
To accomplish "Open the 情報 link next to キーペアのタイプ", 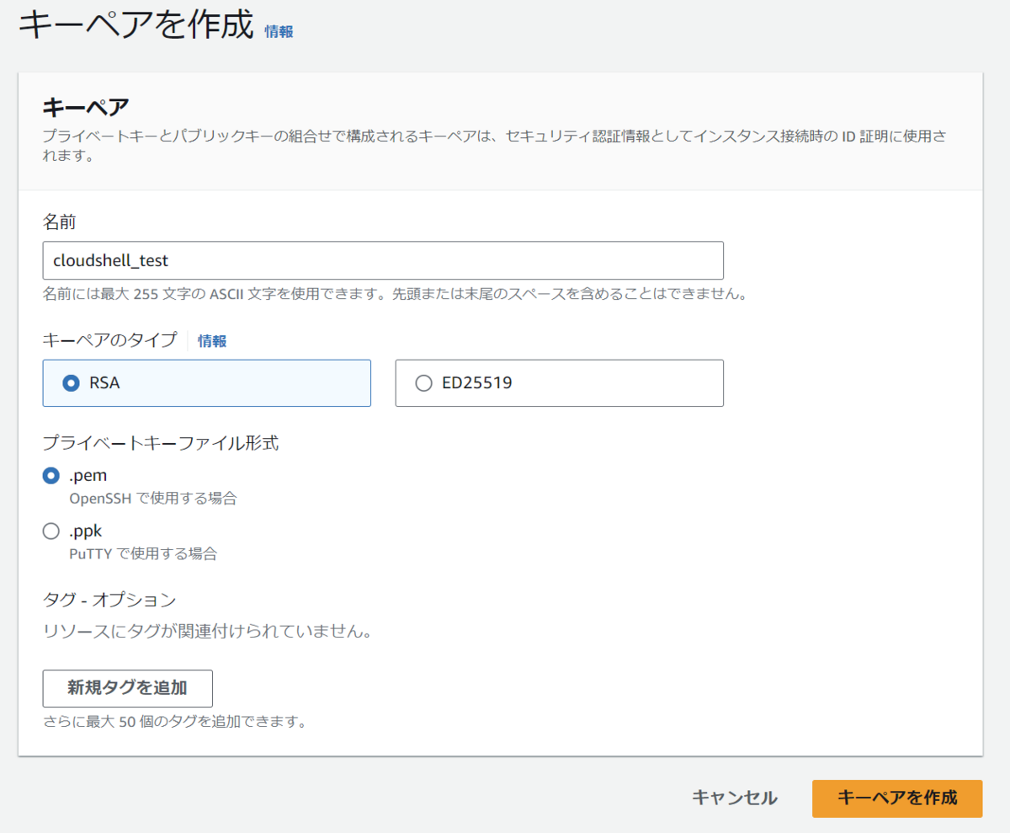I will pos(212,341).
